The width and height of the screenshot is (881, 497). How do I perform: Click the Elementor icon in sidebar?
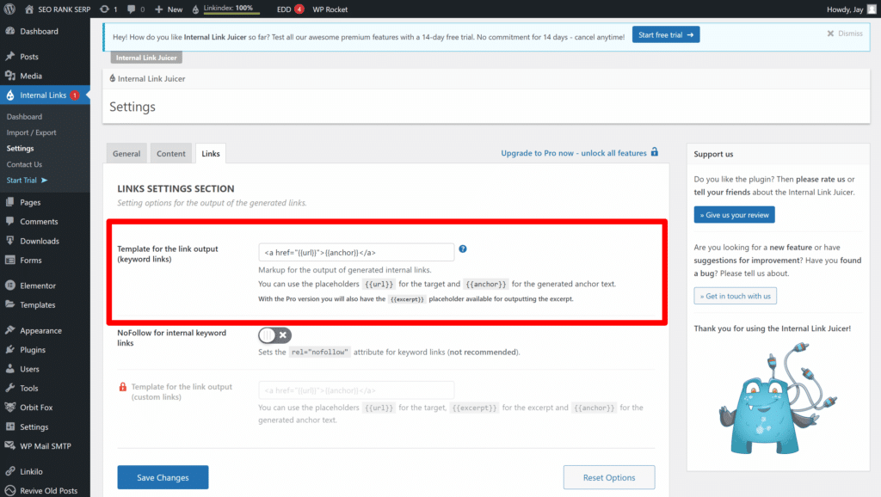click(10, 285)
